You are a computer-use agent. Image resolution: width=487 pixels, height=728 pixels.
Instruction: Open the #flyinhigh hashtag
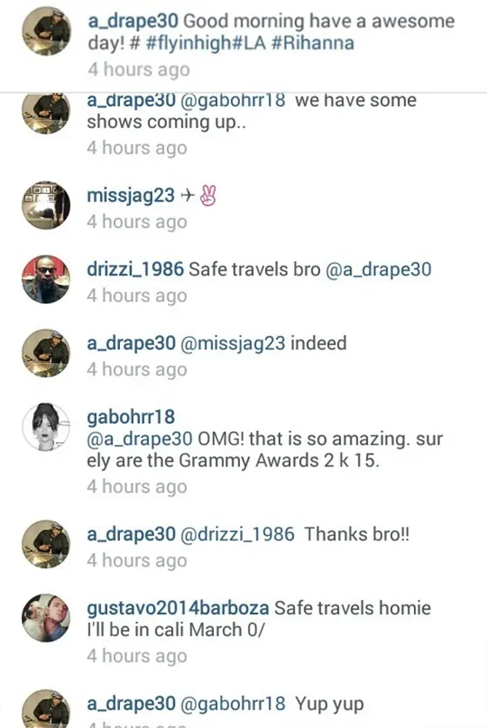188,43
